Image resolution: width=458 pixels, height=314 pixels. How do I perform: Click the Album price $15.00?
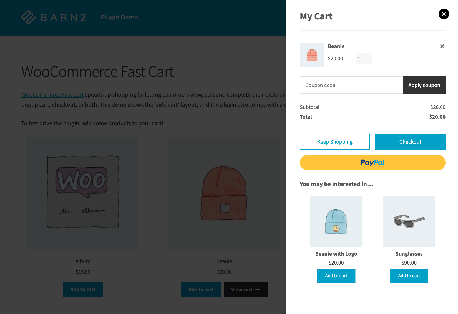(x=83, y=272)
